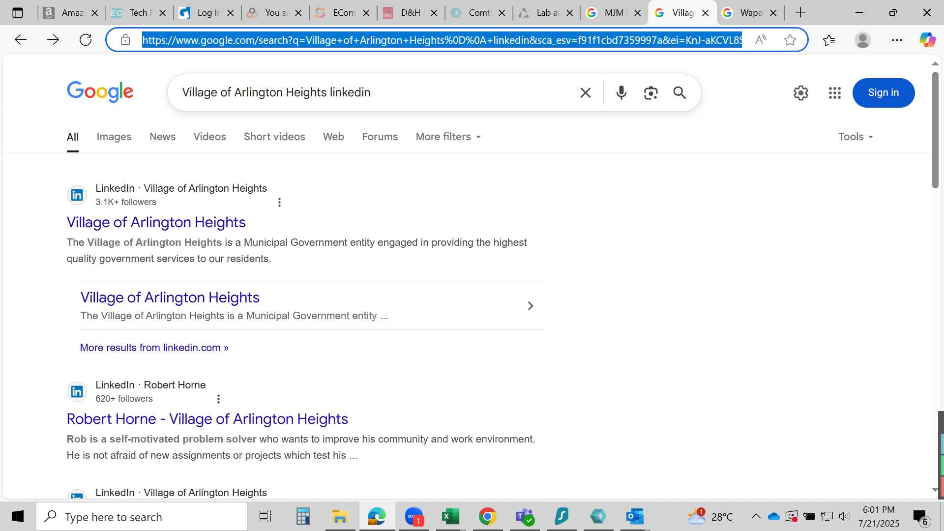Click the Sign in button

click(884, 92)
